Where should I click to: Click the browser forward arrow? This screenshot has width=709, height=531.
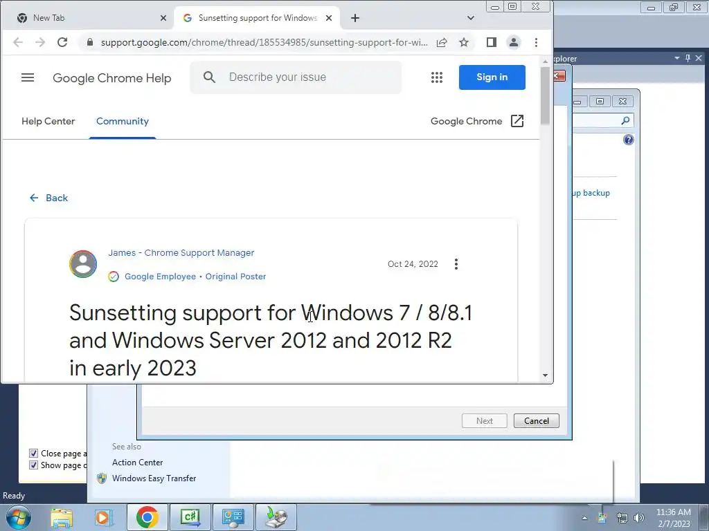pos(39,42)
